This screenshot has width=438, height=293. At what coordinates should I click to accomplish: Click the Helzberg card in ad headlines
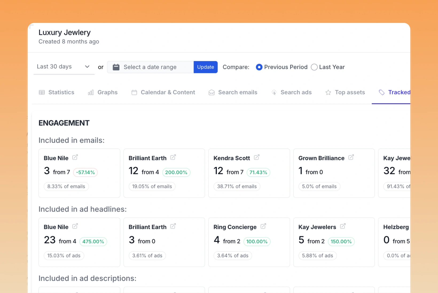coord(394,242)
